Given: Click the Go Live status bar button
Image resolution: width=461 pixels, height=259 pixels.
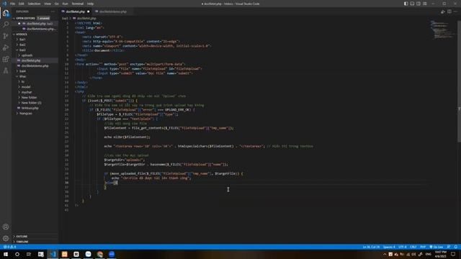Looking at the screenshot, I should pos(437,247).
